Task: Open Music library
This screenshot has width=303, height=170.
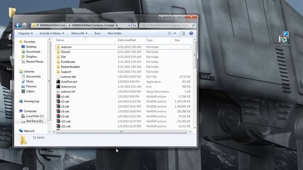Action: 30,82
